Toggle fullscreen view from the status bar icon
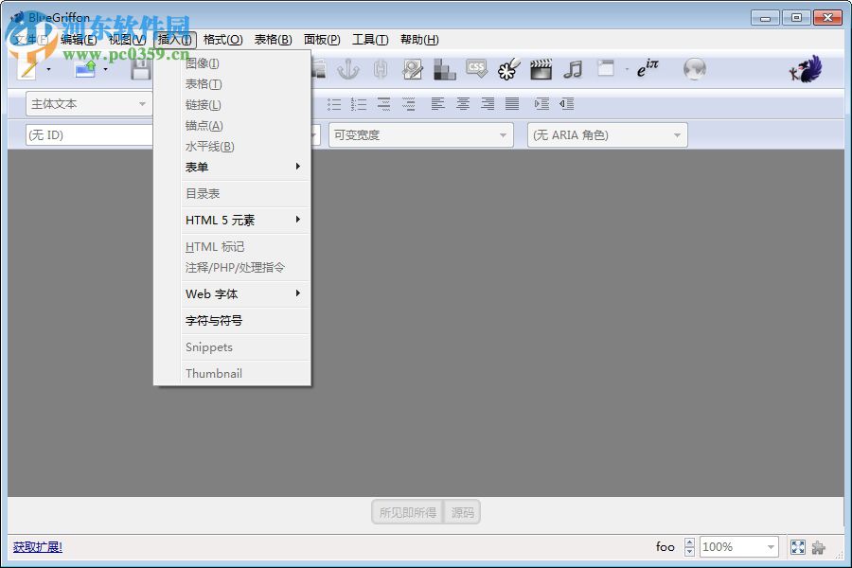Image resolution: width=852 pixels, height=568 pixels. (x=797, y=546)
